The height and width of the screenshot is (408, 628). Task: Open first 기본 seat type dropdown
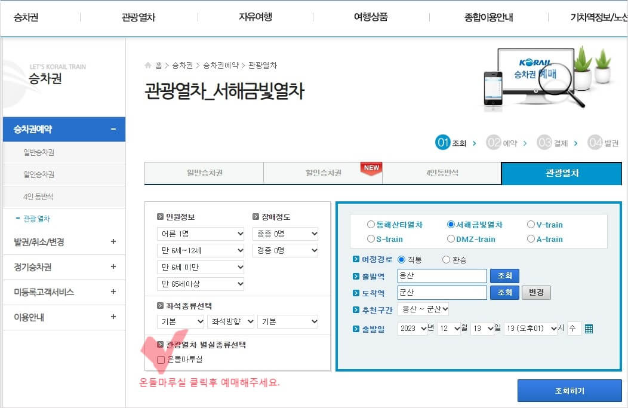point(181,321)
